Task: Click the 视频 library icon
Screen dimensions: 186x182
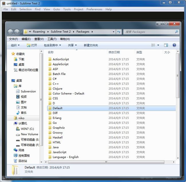Action: pos(18,97)
